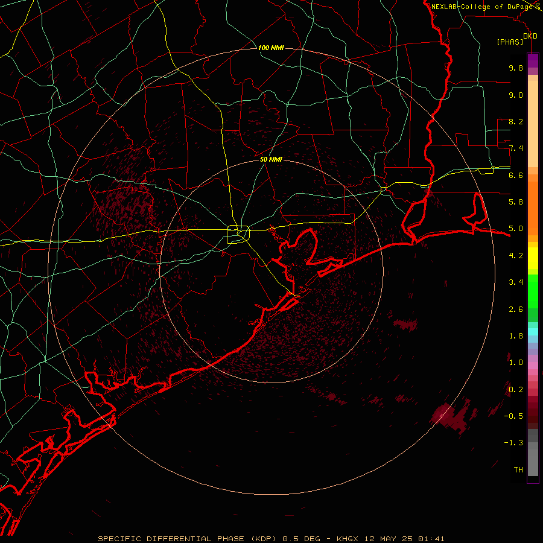543x543 pixels.
Task: Click the "12 MAY 25 01:41" timestamp
Action: point(404,539)
